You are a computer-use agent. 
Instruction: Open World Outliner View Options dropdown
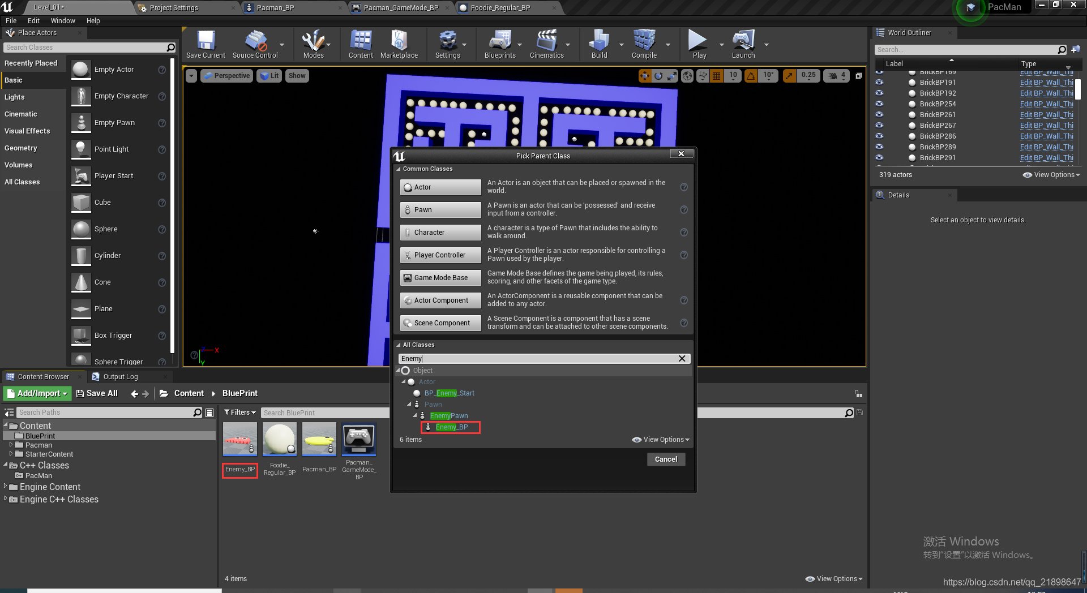(1051, 175)
